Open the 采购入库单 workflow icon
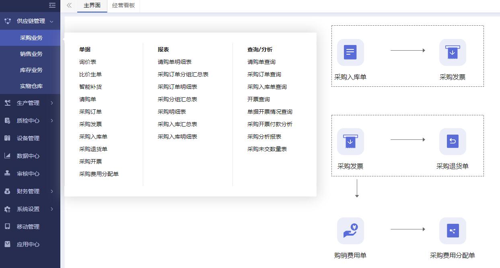The width and height of the screenshot is (500, 268). pos(350,52)
